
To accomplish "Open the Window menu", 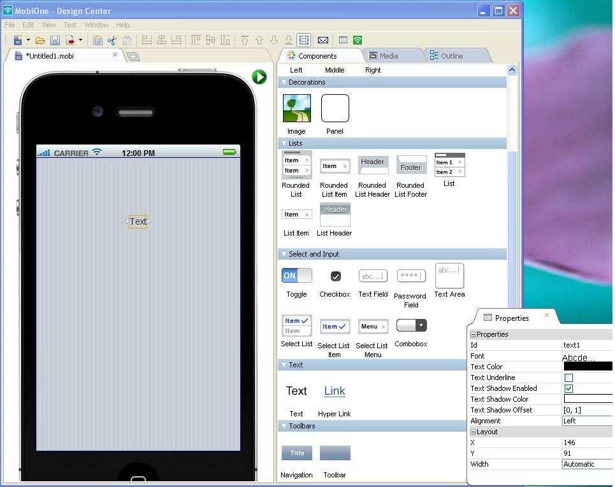I will (x=96, y=25).
